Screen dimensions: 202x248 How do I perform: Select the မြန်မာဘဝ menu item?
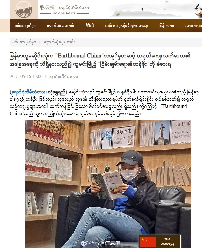166,26
